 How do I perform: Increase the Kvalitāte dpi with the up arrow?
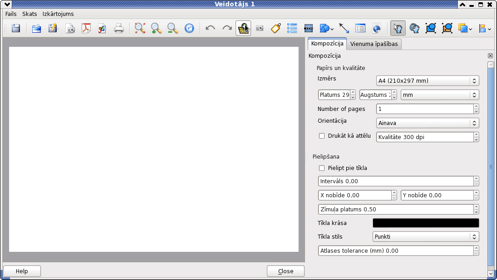coord(476,135)
